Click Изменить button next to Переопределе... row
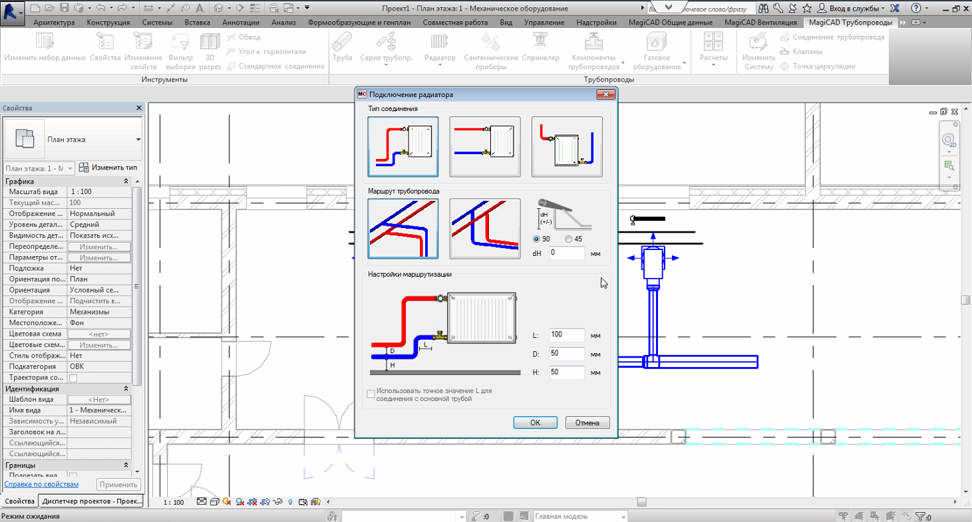This screenshot has width=972, height=522. 99,247
